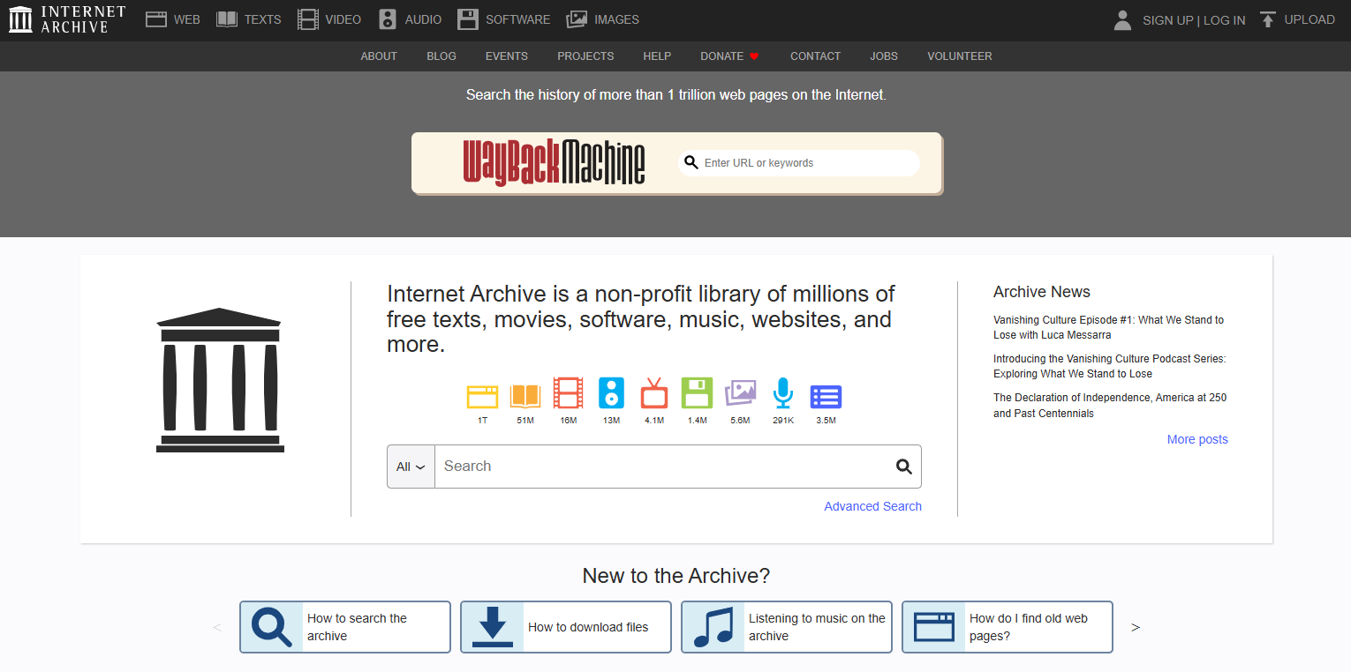This screenshot has height=672, width=1351.
Task: Click the Wayback search magnifier icon
Action: click(x=691, y=163)
